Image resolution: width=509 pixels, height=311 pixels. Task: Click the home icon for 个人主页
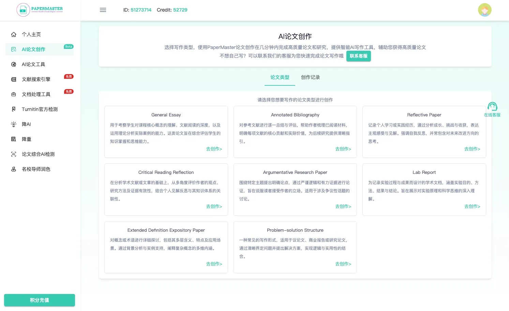[x=14, y=34]
